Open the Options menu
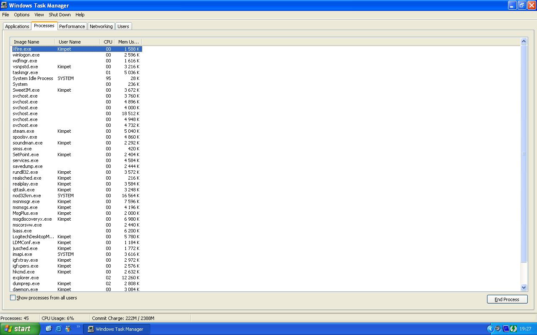Viewport: 537px width, 335px height. coord(22,15)
